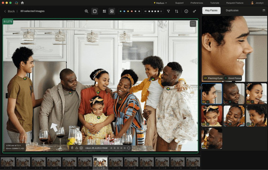Click the sort order arrows icon
This screenshot has width=268, height=170.
(177, 11)
